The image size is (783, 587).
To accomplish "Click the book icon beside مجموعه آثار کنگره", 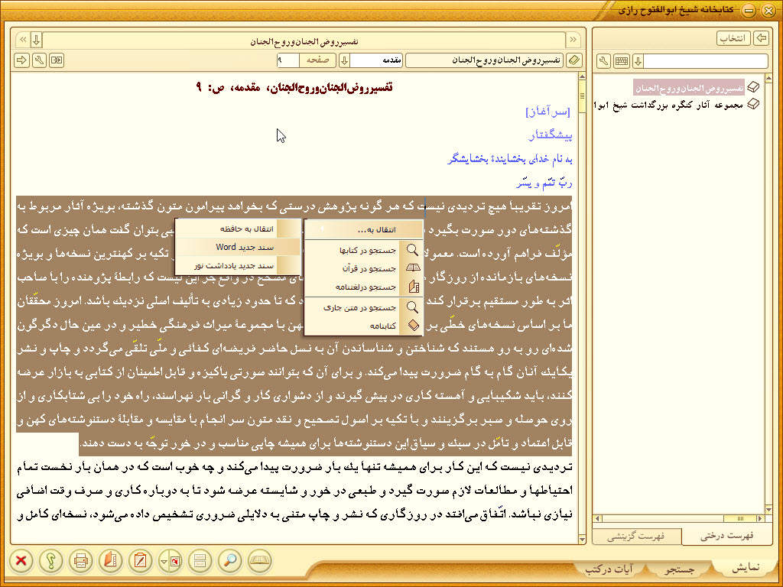I will pos(753,104).
